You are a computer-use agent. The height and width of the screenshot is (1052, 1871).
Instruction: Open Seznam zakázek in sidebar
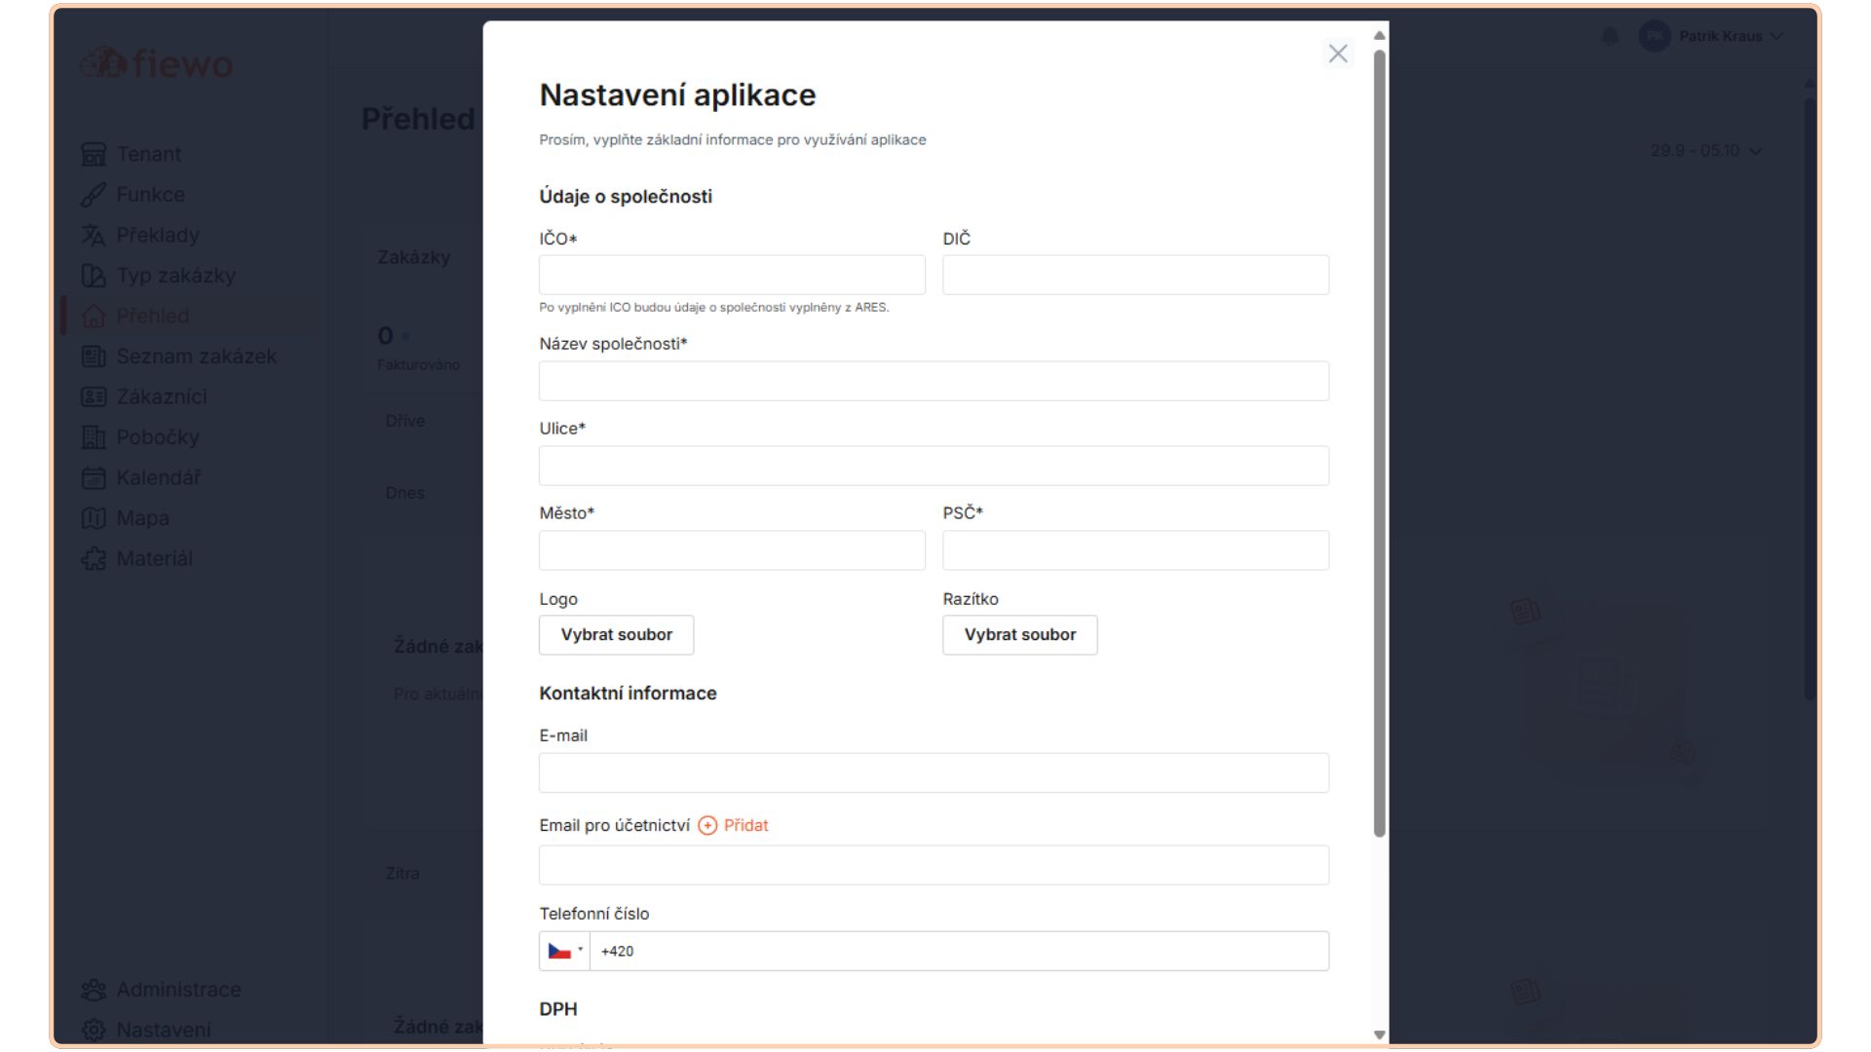(x=196, y=357)
